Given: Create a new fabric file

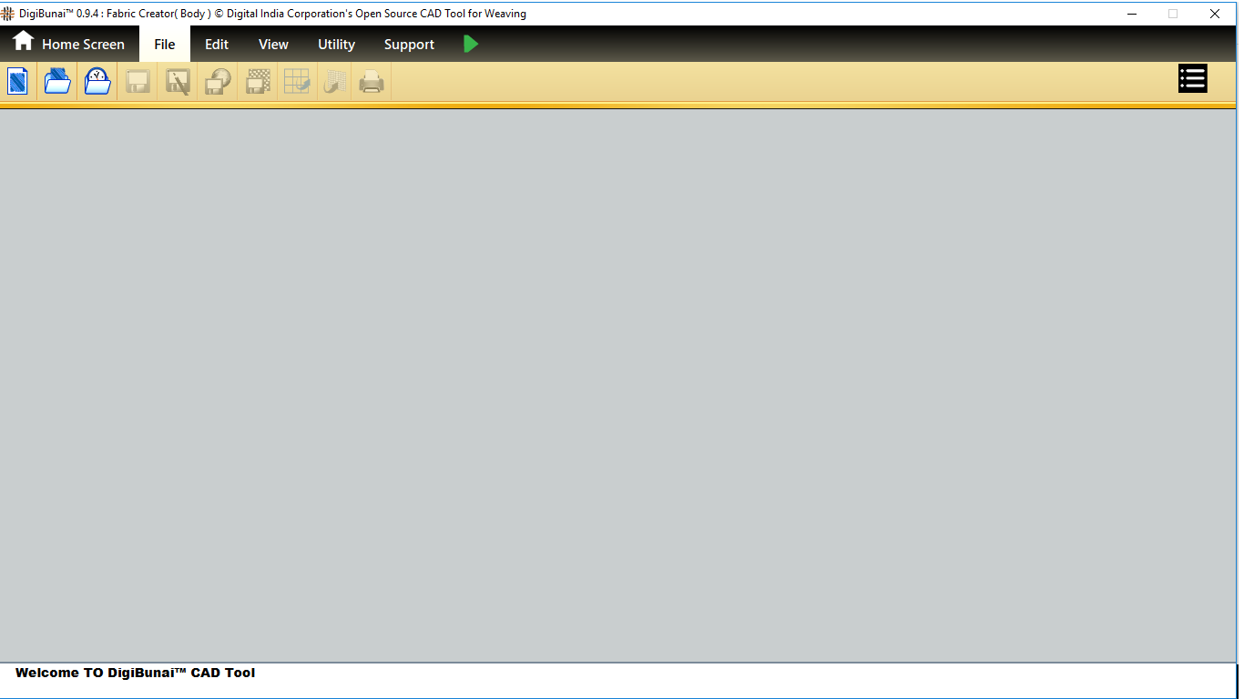Looking at the screenshot, I should tap(18, 82).
